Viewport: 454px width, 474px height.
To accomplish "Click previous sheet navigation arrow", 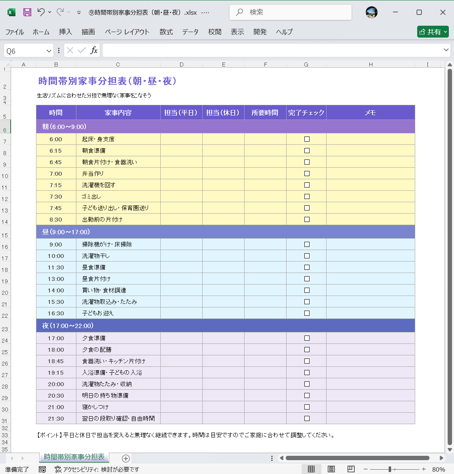I will (12, 458).
